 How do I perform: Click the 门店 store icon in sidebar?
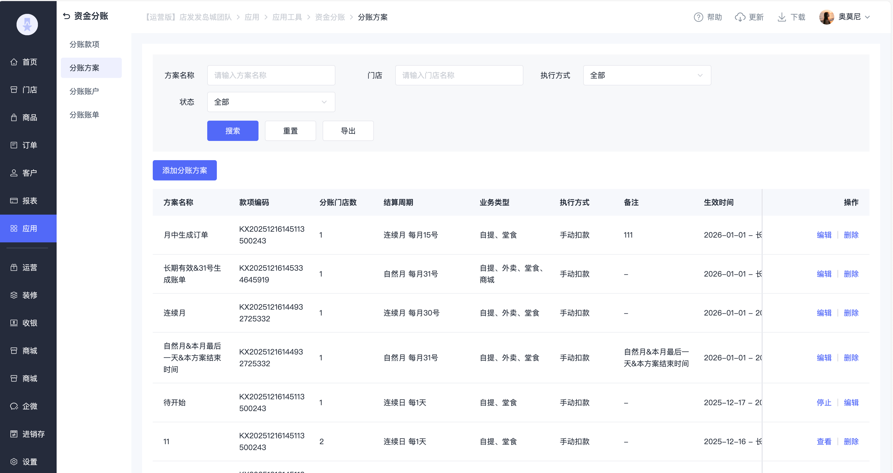tap(14, 90)
